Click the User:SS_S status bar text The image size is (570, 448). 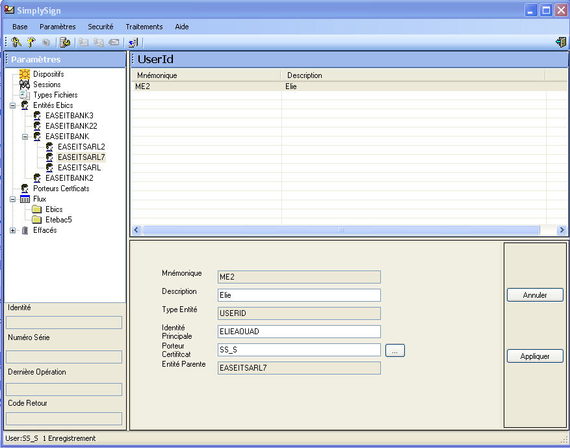click(22, 438)
